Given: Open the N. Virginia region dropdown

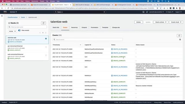Looking at the screenshot, I should tap(170, 12).
